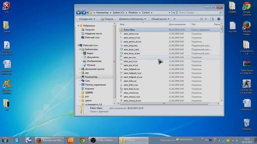
Task: Open Корзина in the navigation tree
Action: [89, 89]
